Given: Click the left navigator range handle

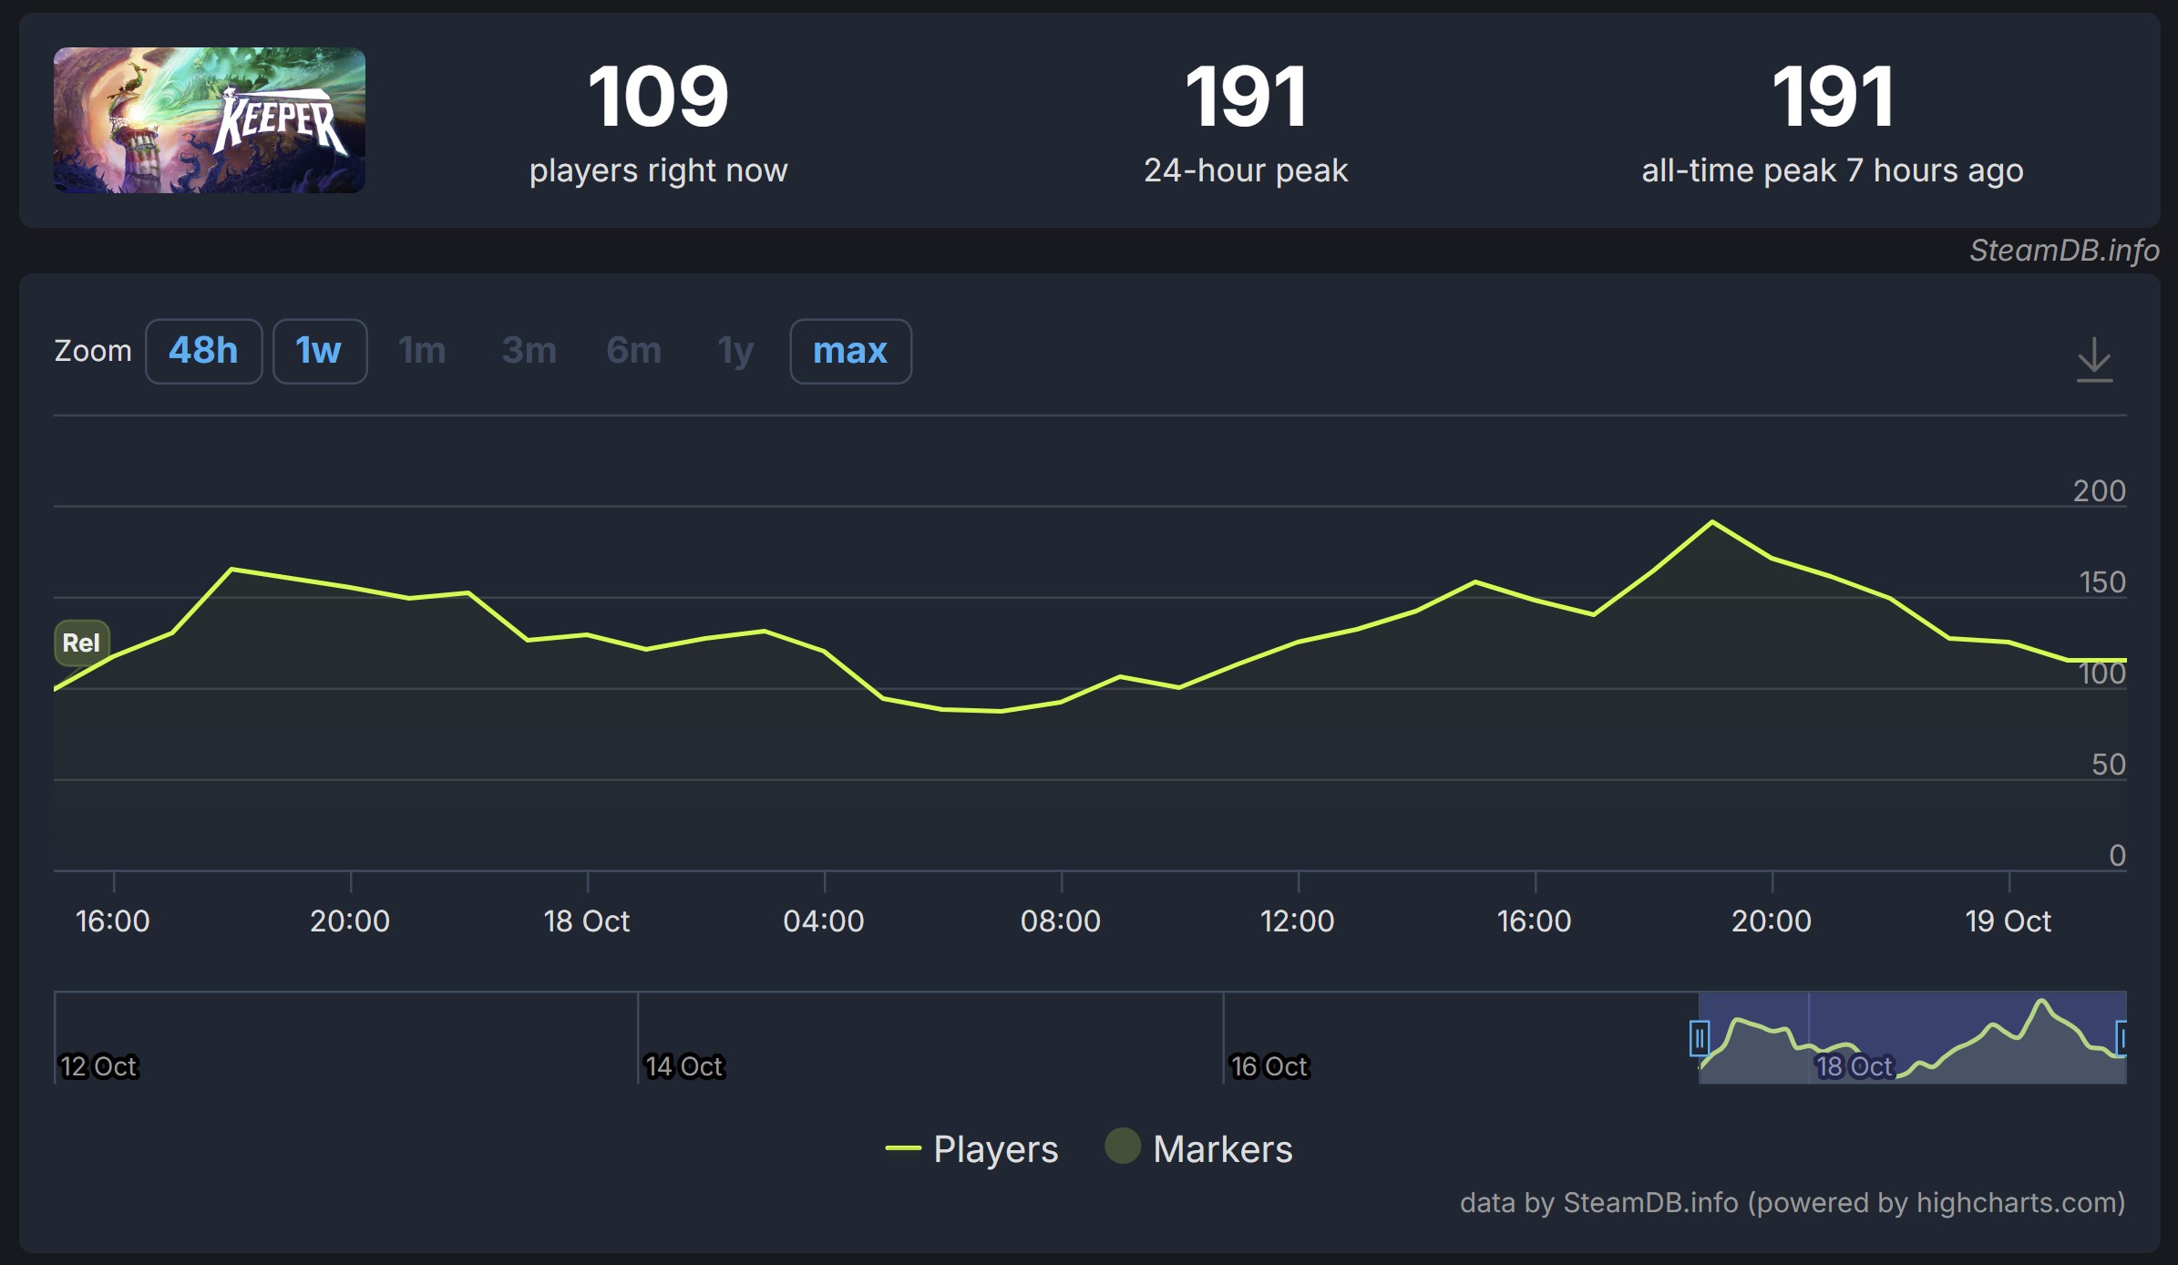Looking at the screenshot, I should [1699, 1038].
